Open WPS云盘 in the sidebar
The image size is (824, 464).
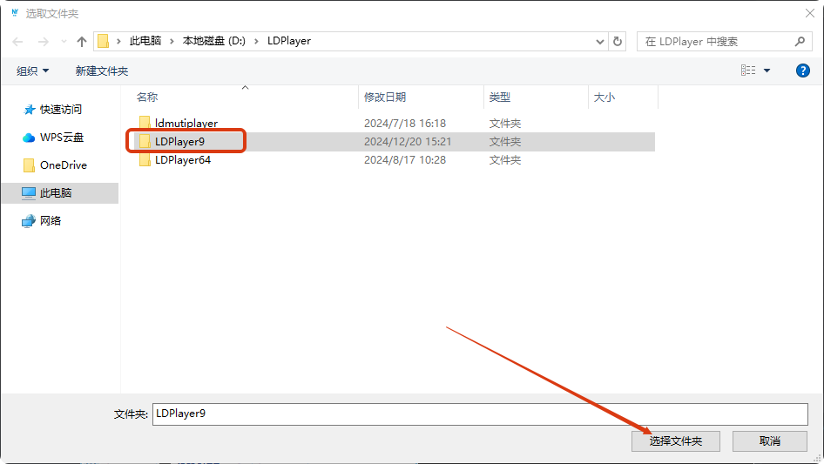point(61,138)
